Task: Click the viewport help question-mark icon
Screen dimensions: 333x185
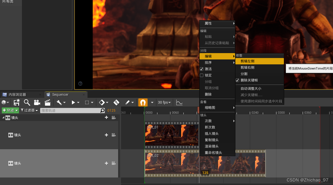Action: [x=80, y=84]
